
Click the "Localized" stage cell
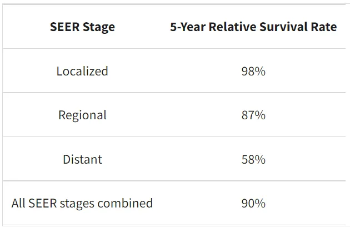point(82,71)
